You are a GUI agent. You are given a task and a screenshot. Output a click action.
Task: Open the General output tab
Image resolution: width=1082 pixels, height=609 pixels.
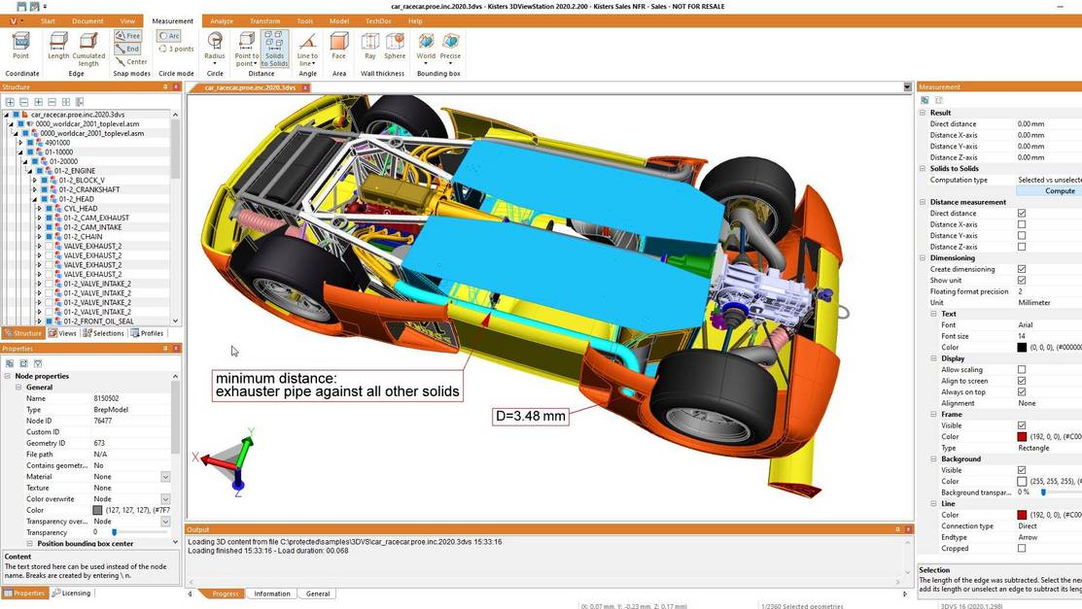click(x=318, y=593)
